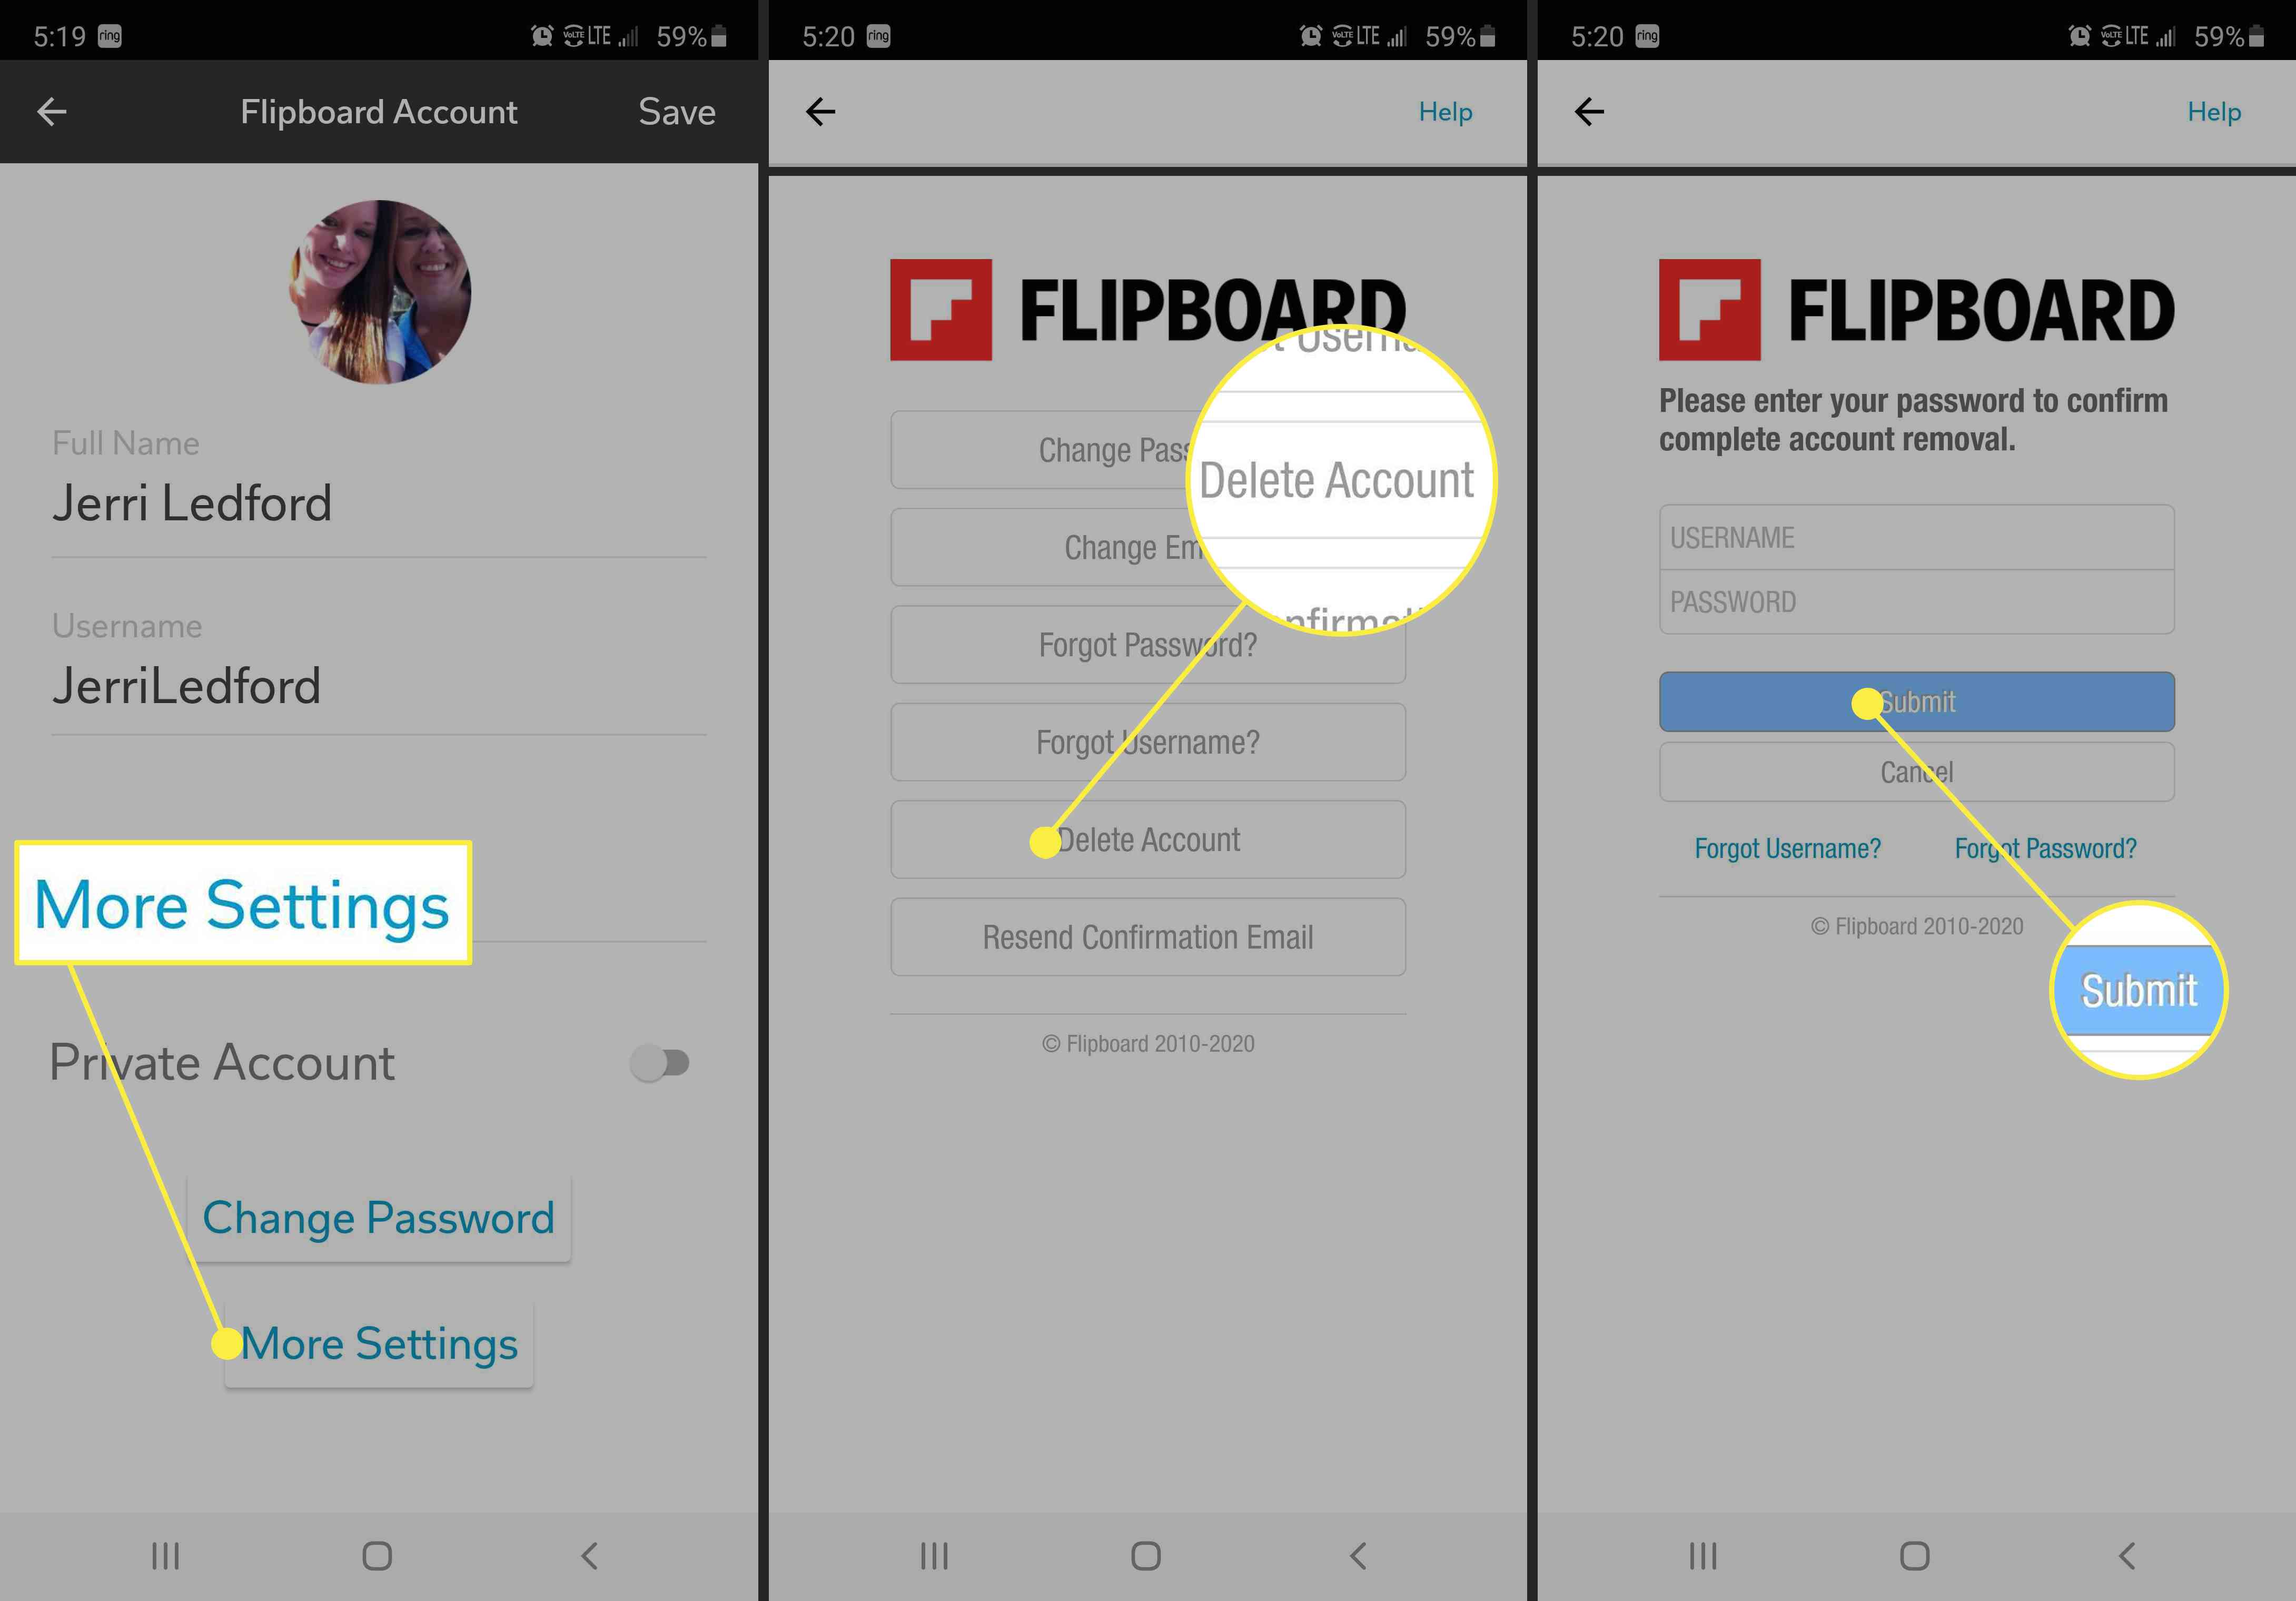Image resolution: width=2296 pixels, height=1601 pixels.
Task: Click the Forgot Password link
Action: tap(2052, 849)
